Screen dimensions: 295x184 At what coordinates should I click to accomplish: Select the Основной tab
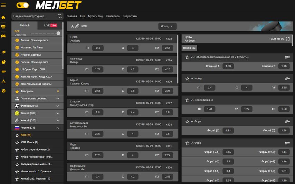coord(189,48)
